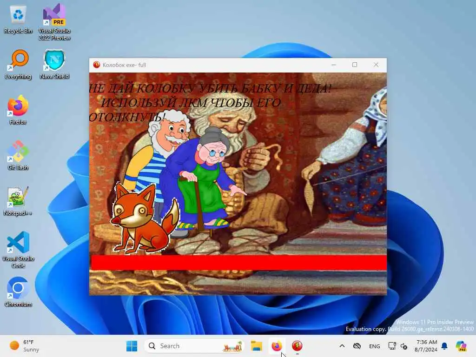Open the Copilot preview taskbar icon
The image size is (476, 357).
tap(461, 346)
